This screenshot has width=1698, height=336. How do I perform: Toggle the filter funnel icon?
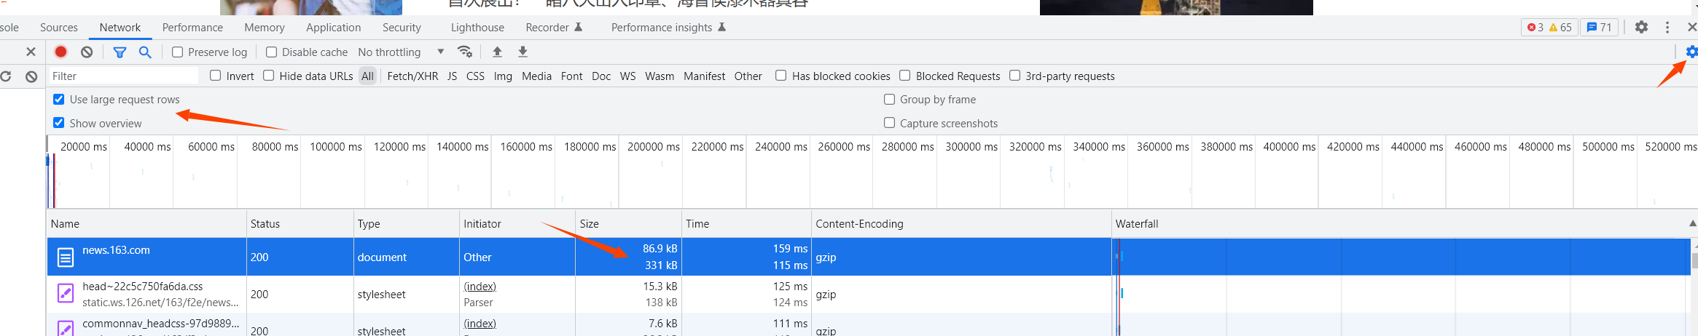coord(120,52)
